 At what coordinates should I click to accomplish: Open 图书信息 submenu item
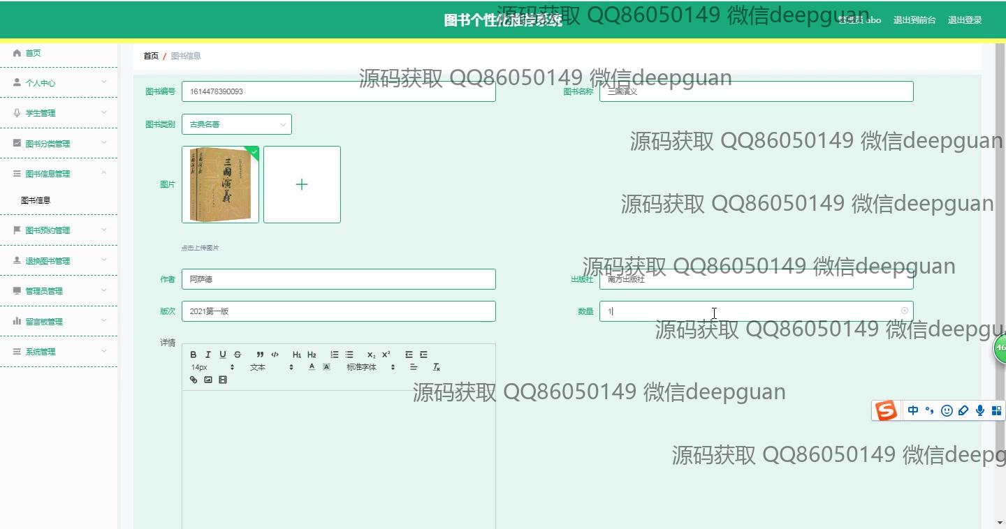(x=36, y=200)
